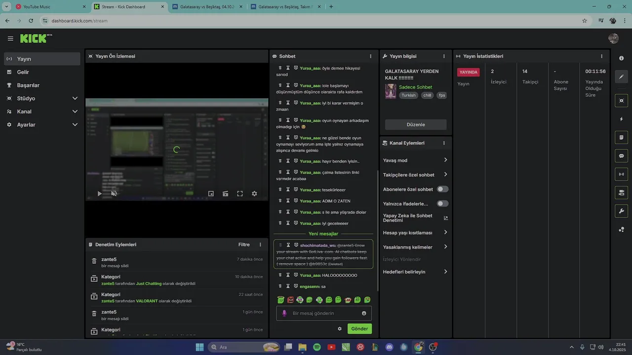
Task: Click the purple microphone icon in chat input
Action: click(284, 313)
